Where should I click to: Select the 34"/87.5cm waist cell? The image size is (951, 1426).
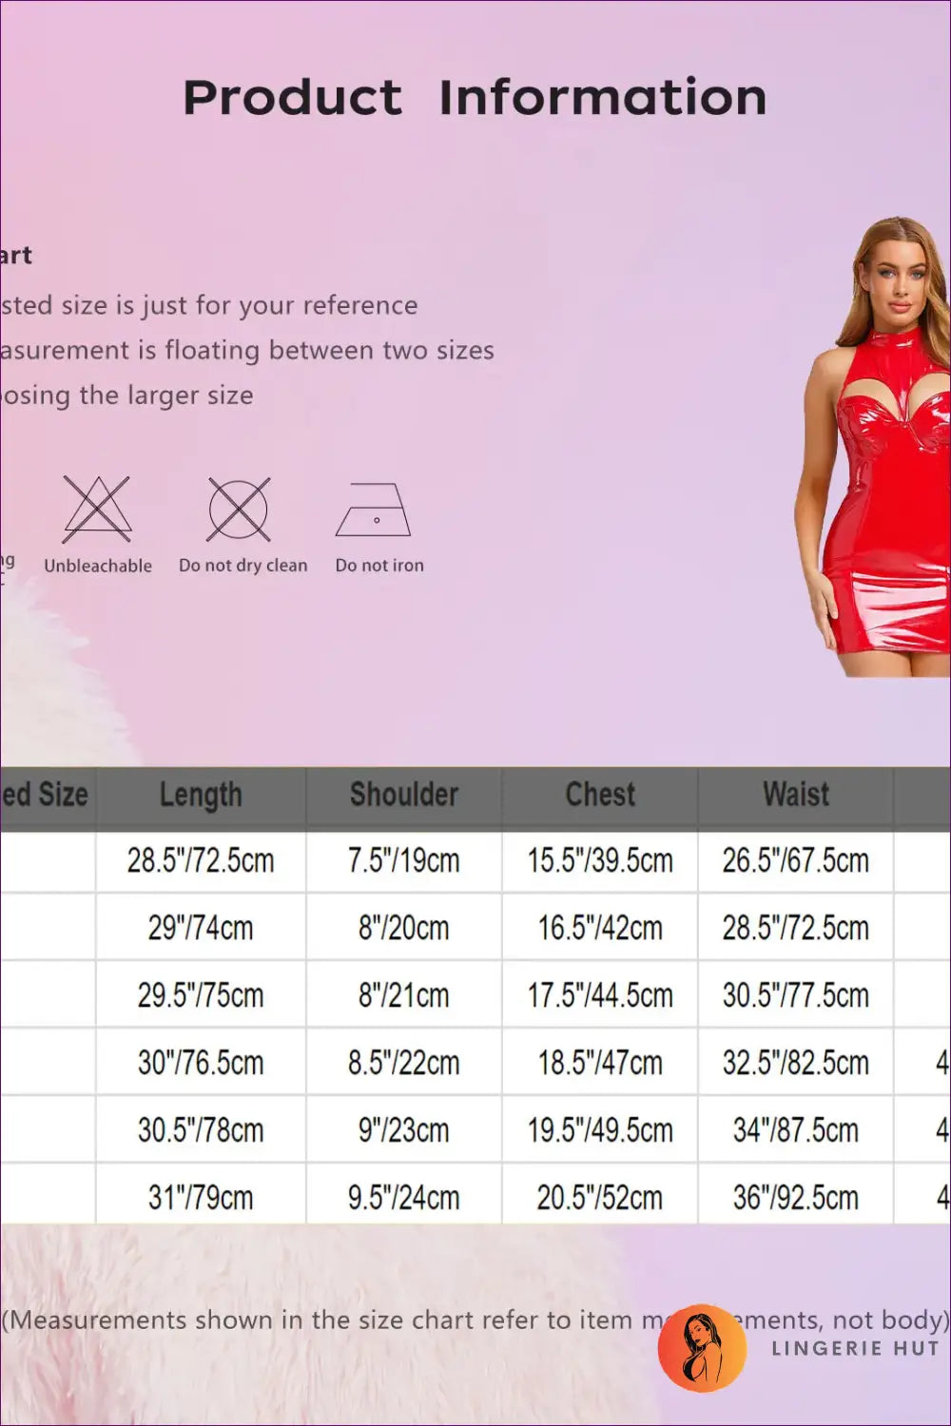pos(796,1130)
